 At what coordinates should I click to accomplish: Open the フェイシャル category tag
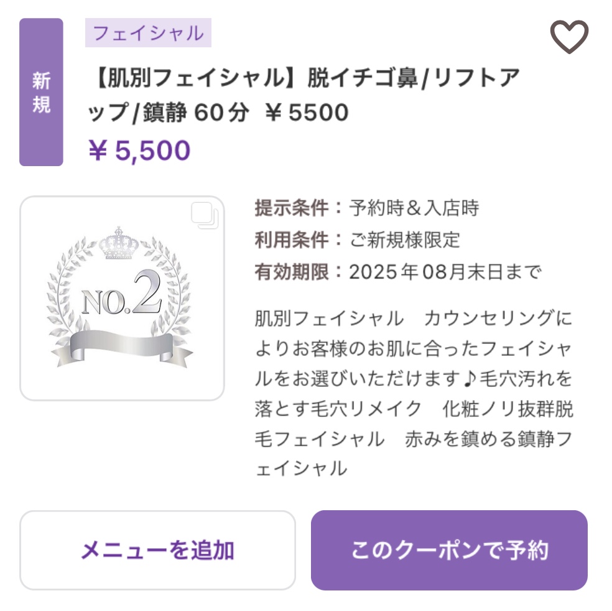148,33
